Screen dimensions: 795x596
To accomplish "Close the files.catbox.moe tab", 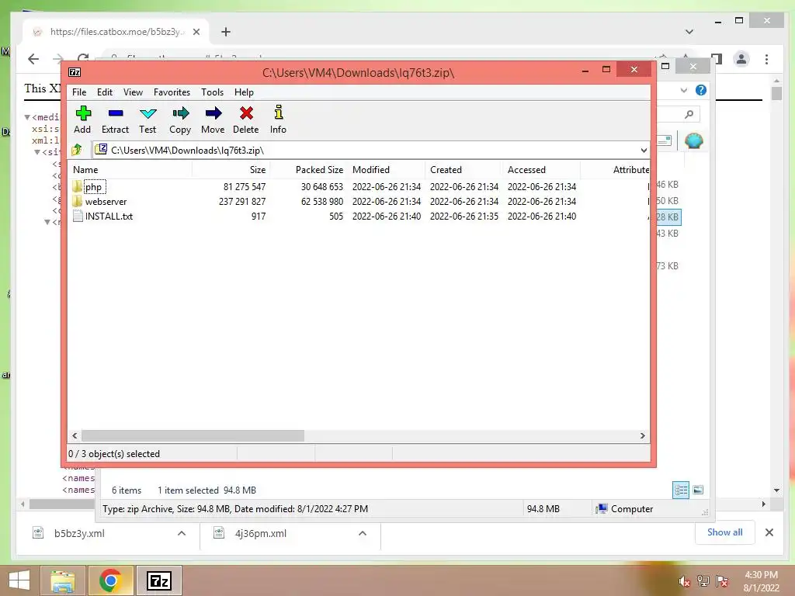I will 196,32.
